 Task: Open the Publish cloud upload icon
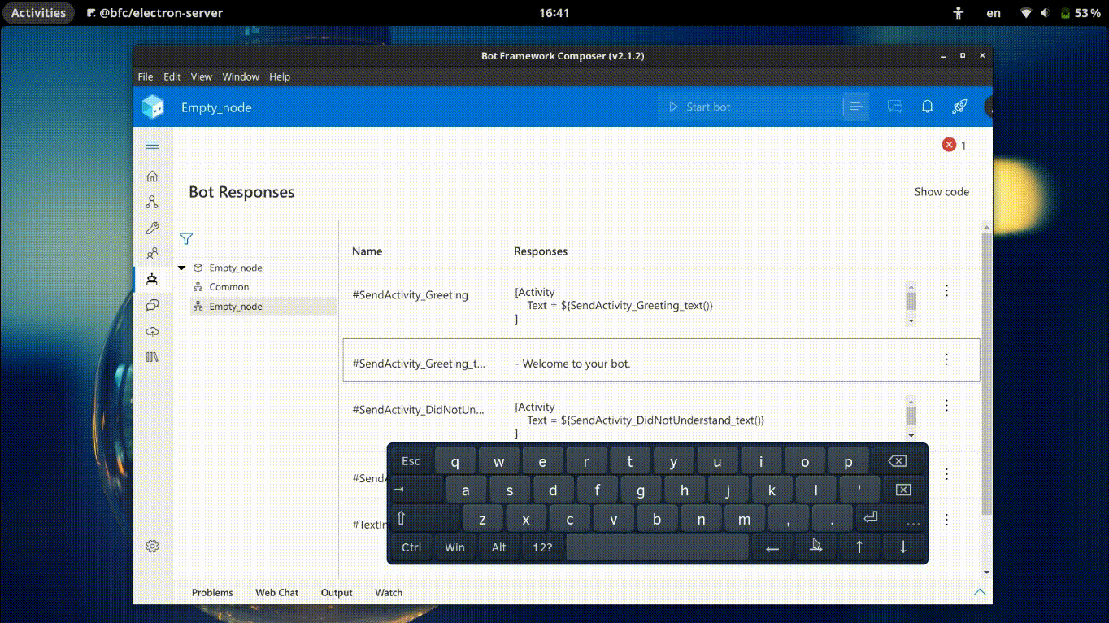pyautogui.click(x=152, y=331)
